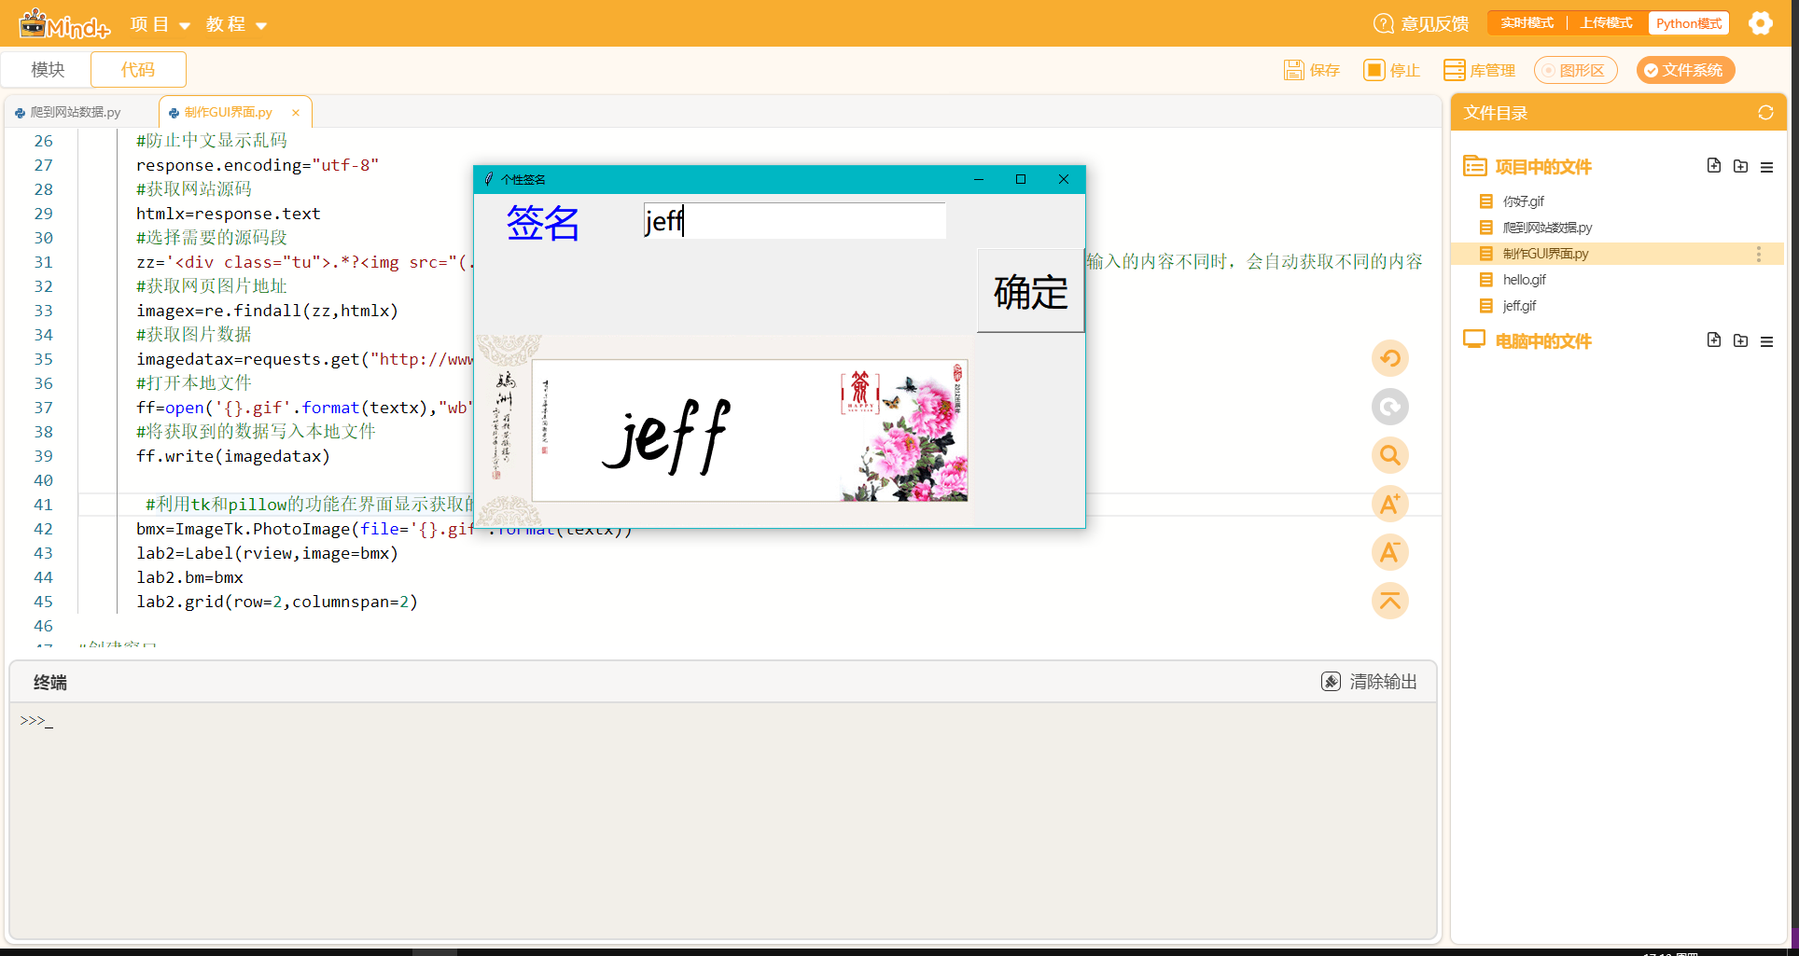Maximize the 个性签名 window
The width and height of the screenshot is (1799, 956).
pyautogui.click(x=1021, y=179)
